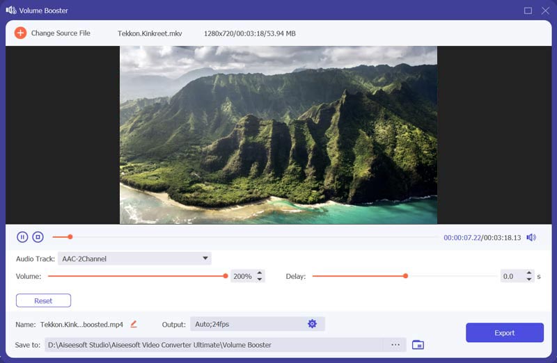This screenshot has height=363, width=557.
Task: Decrease delay with down stepper arrow
Action: tap(529, 280)
